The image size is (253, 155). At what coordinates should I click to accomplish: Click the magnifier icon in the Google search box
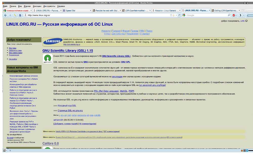[229, 15]
